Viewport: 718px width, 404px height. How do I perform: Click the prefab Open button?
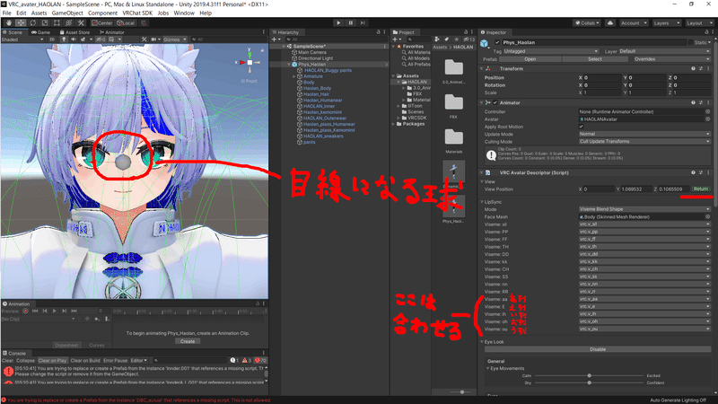point(530,59)
